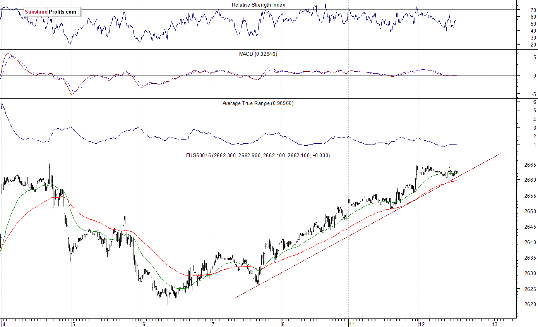Click the 2620 price axis label
538x327 pixels.
point(531,304)
